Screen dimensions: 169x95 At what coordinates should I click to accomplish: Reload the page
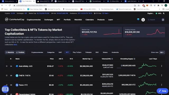[10, 5]
